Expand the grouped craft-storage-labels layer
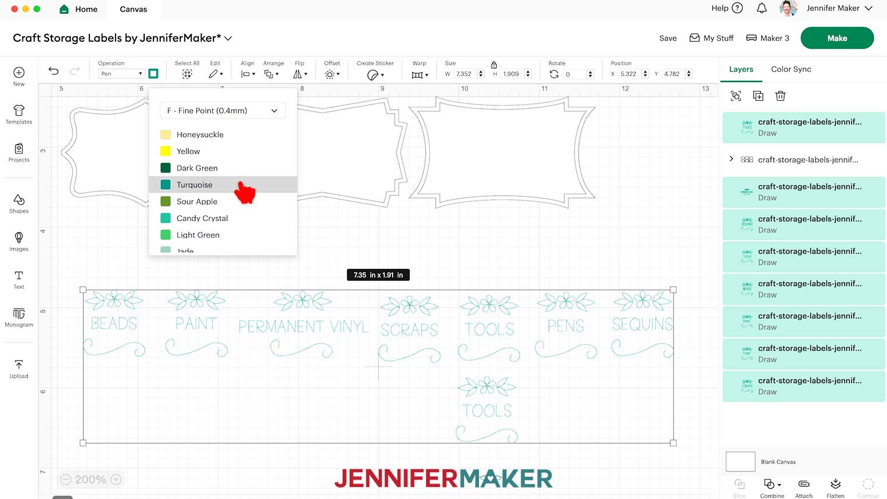The width and height of the screenshot is (887, 499). point(731,159)
